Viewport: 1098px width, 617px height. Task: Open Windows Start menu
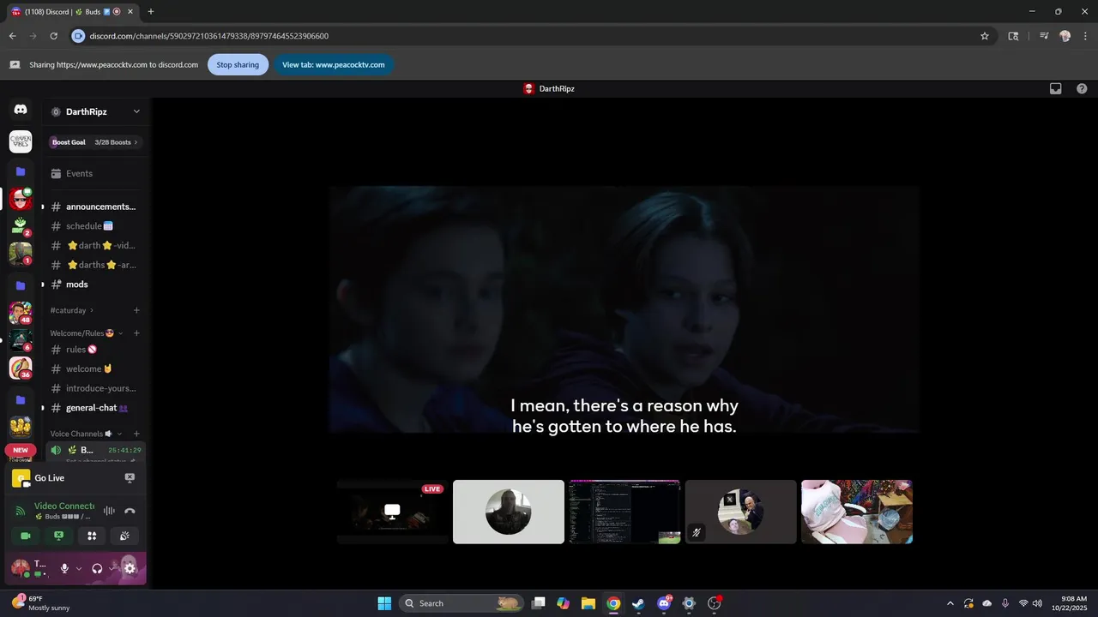[384, 603]
